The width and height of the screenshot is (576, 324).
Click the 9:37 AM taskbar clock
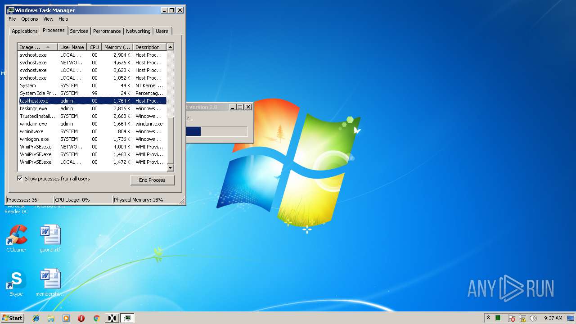(x=553, y=318)
